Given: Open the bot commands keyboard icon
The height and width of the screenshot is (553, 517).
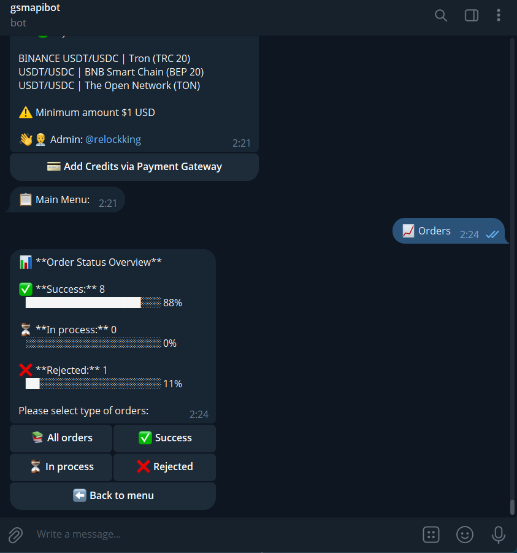Looking at the screenshot, I should pos(431,535).
